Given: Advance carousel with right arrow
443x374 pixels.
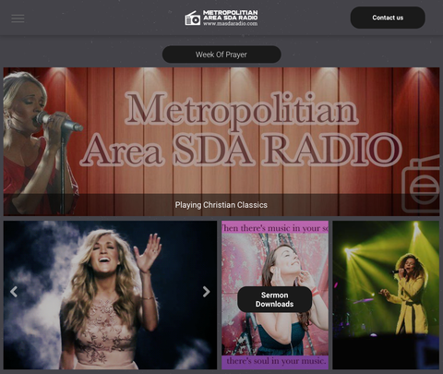Looking at the screenshot, I should click(x=207, y=292).
